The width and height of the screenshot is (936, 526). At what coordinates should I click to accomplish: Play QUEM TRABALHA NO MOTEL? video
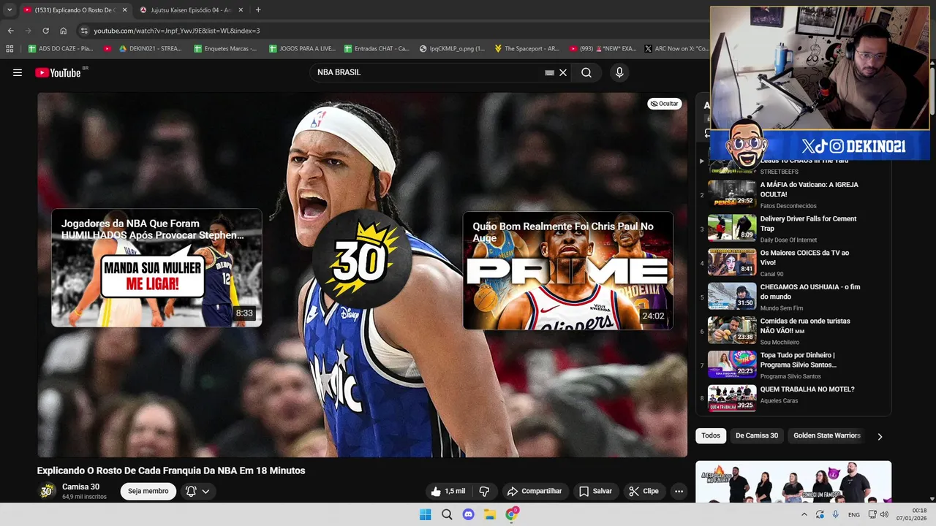(793, 399)
